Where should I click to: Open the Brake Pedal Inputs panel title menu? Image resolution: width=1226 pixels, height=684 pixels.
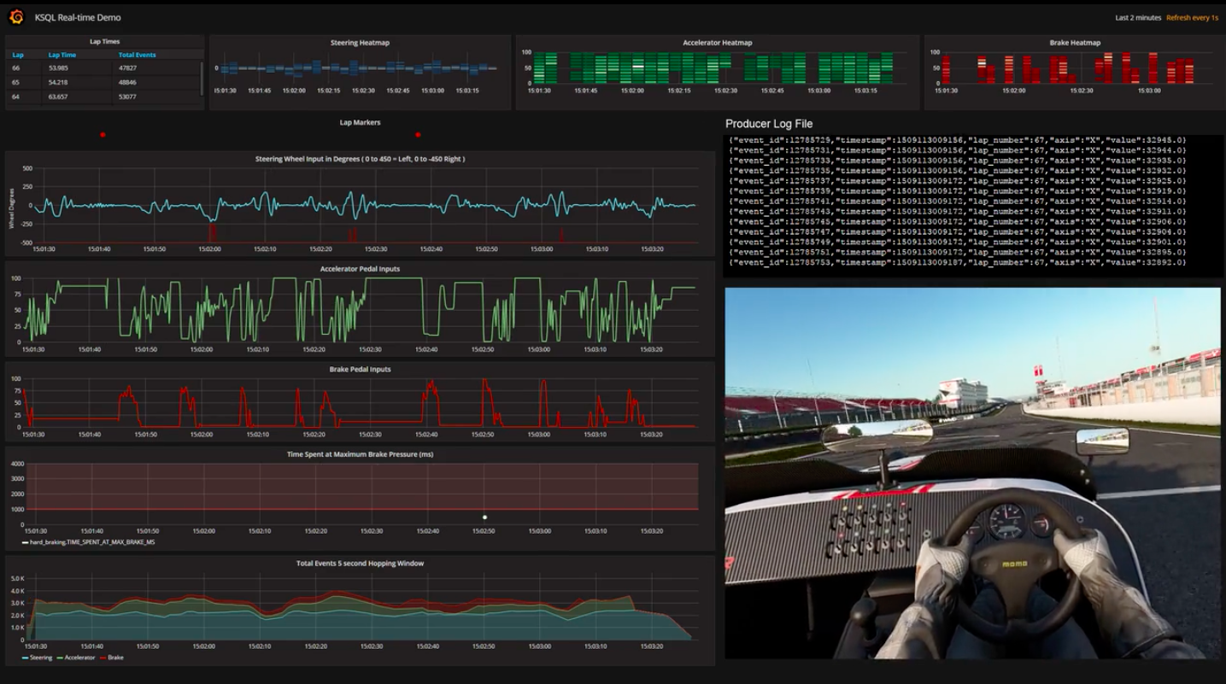click(x=360, y=370)
